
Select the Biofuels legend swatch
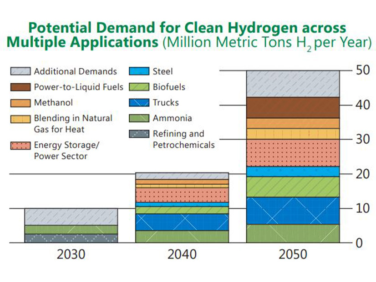point(139,87)
